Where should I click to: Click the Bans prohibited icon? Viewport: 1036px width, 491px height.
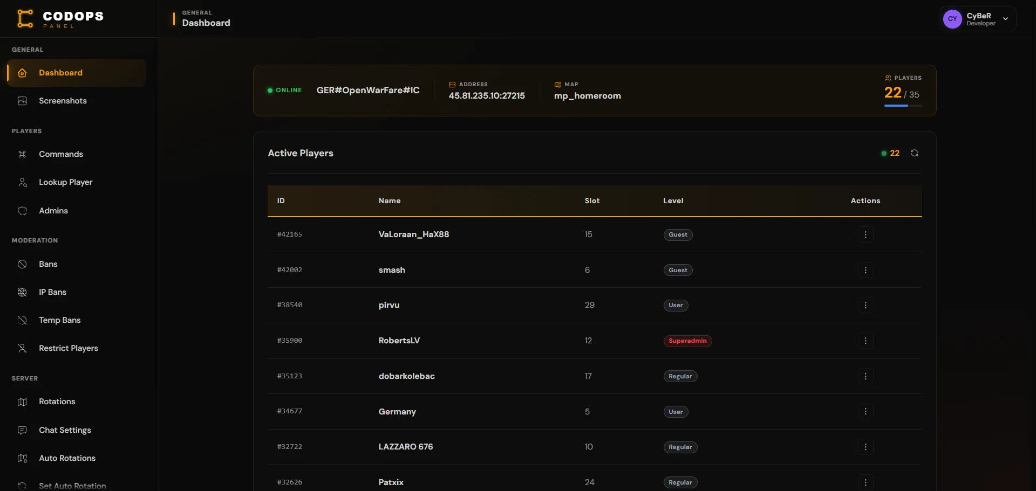pyautogui.click(x=22, y=264)
